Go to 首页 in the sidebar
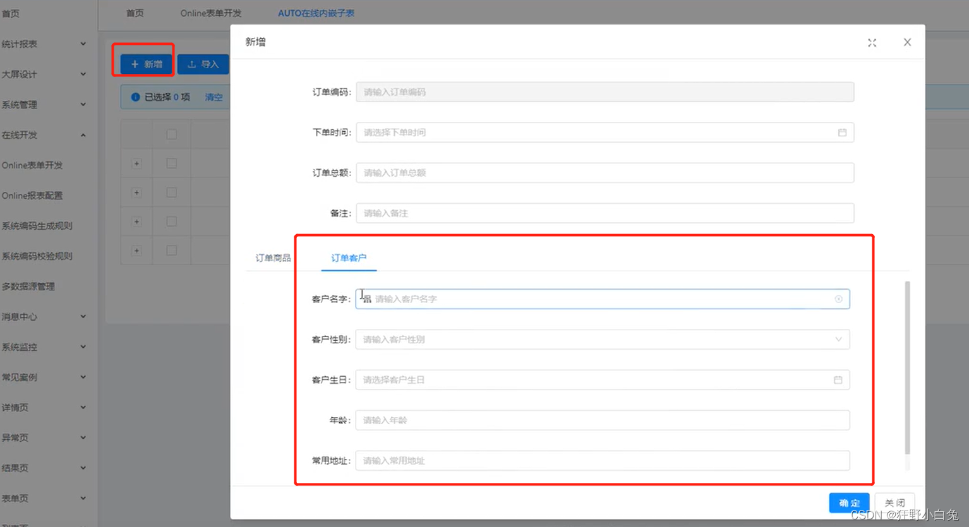 pyautogui.click(x=10, y=13)
